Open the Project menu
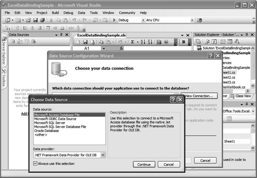Viewport: 257px width, 178px height. point(42,13)
